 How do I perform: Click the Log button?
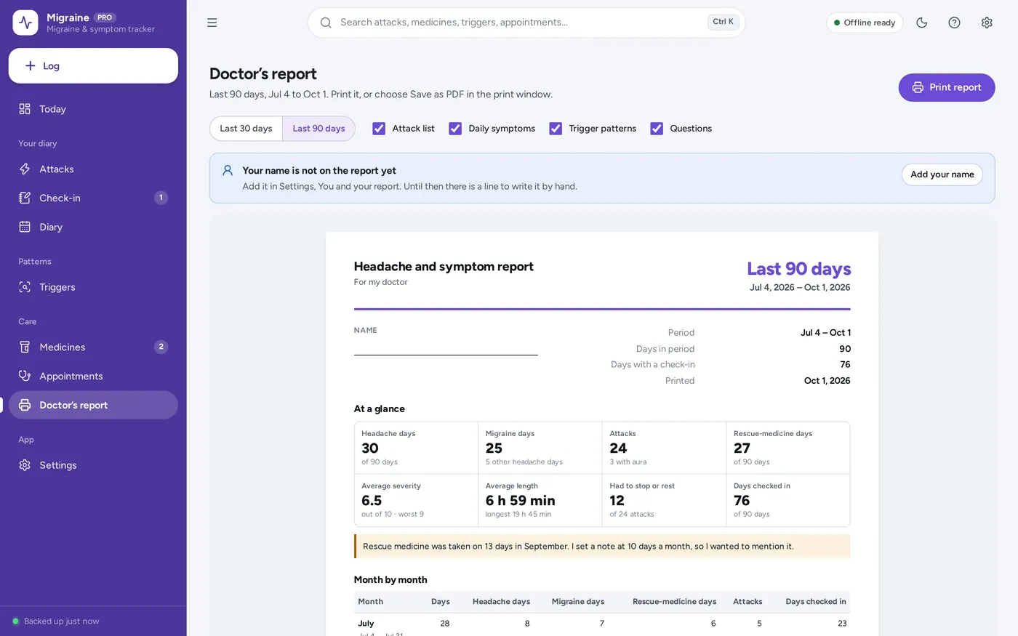coord(93,65)
